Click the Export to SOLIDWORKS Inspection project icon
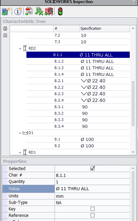Viewport: 138px width, 221px height. (49, 11)
